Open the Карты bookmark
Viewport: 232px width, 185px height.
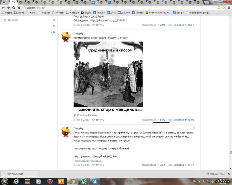(31, 13)
